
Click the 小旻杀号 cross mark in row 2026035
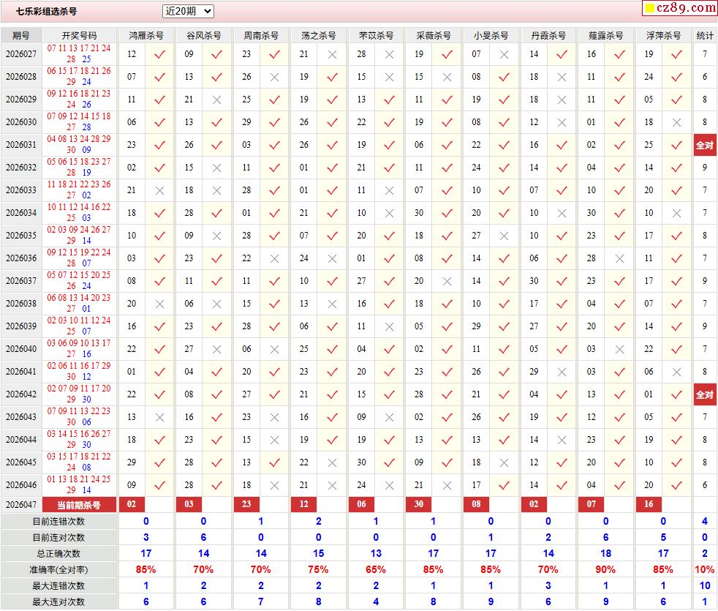[504, 236]
